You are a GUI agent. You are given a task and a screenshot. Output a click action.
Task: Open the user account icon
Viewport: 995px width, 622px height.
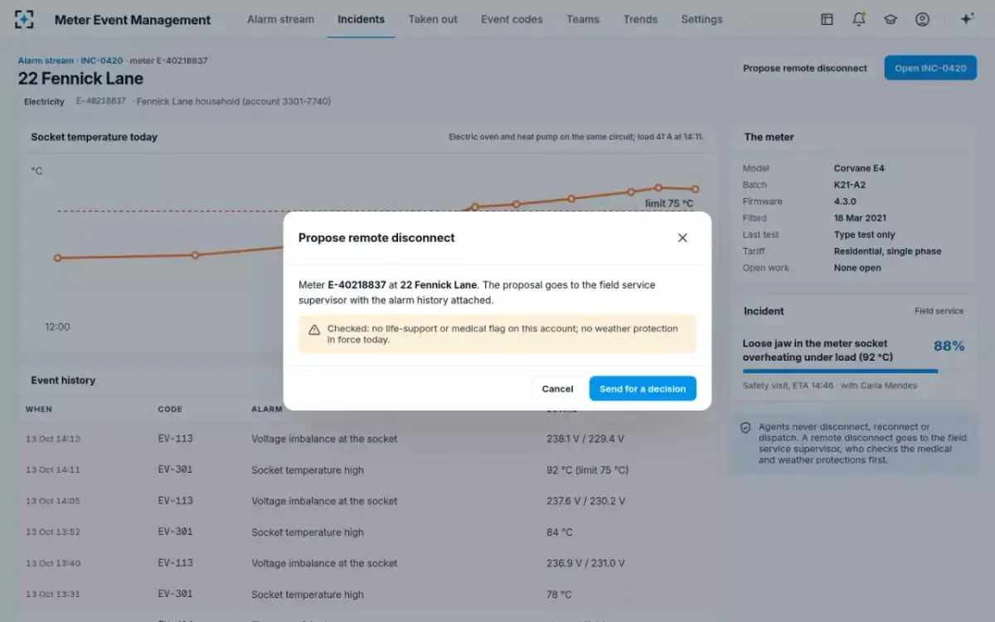922,19
